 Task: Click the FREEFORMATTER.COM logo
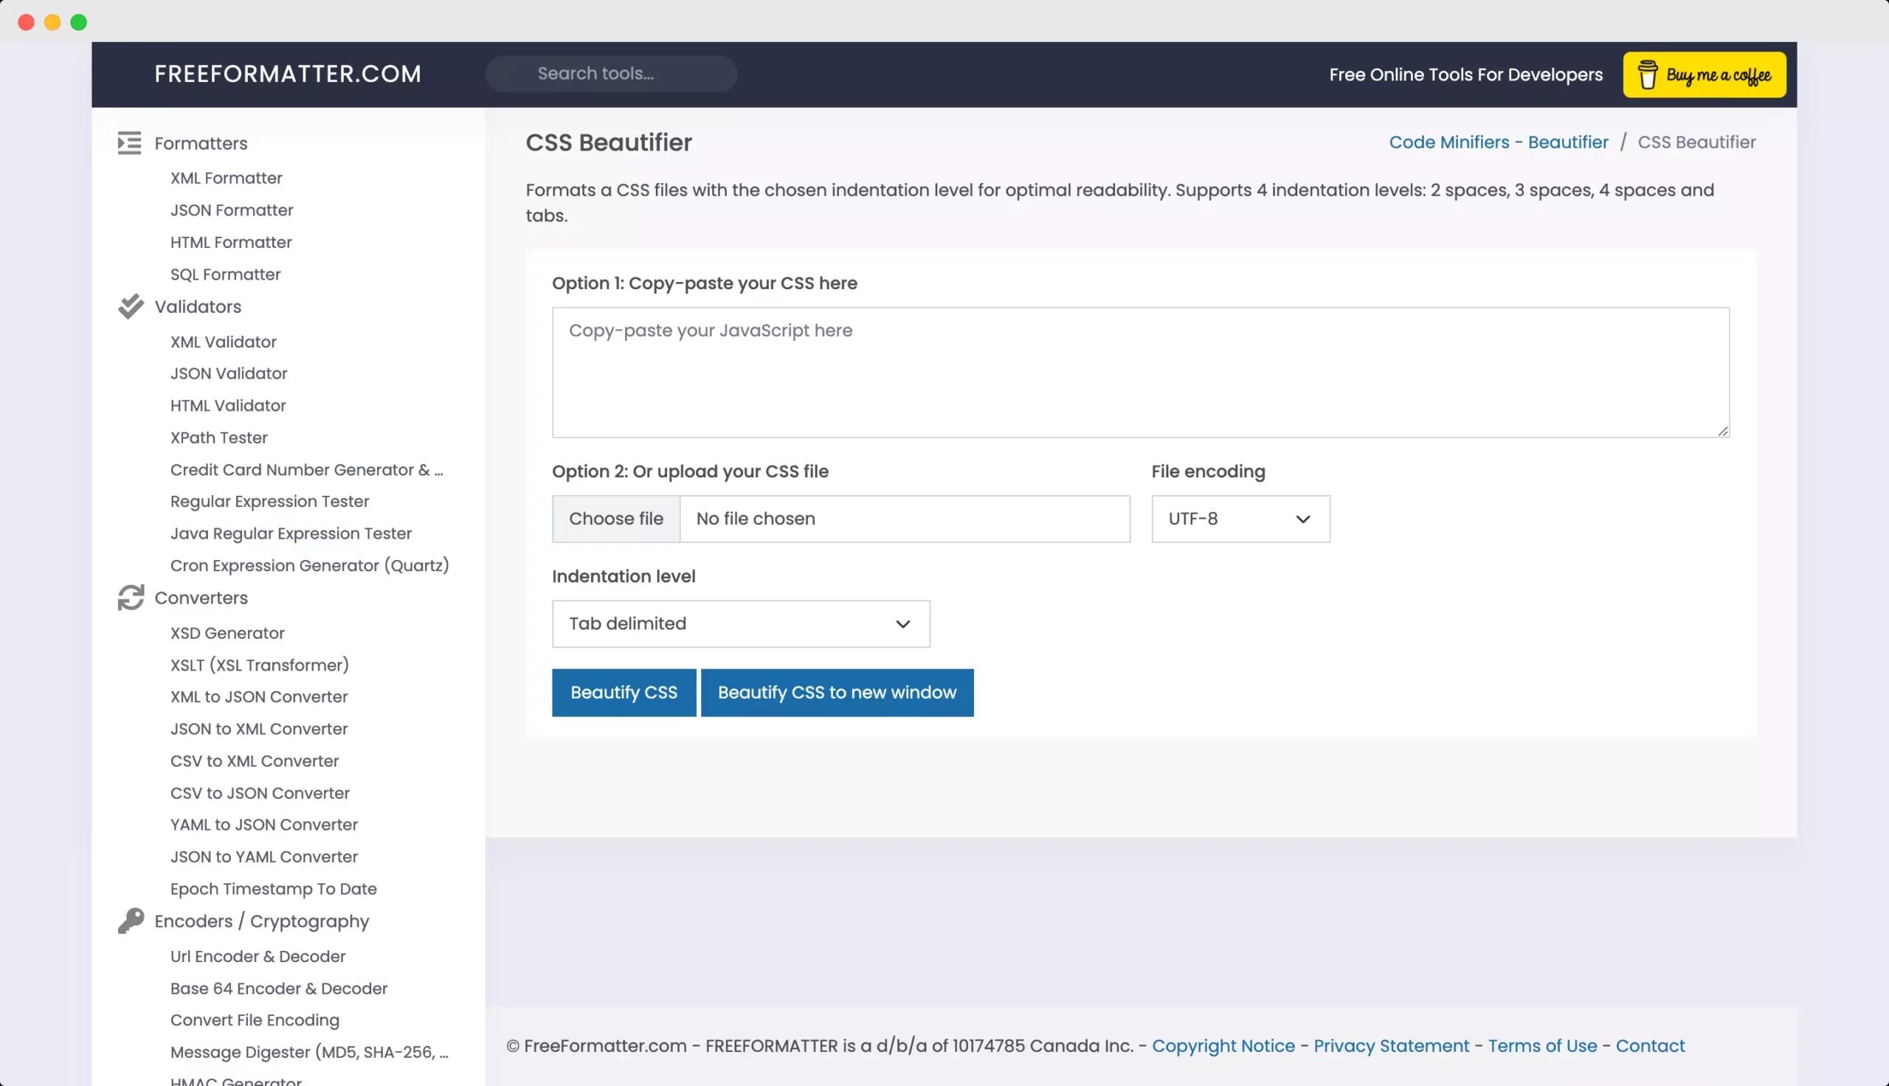pos(288,74)
